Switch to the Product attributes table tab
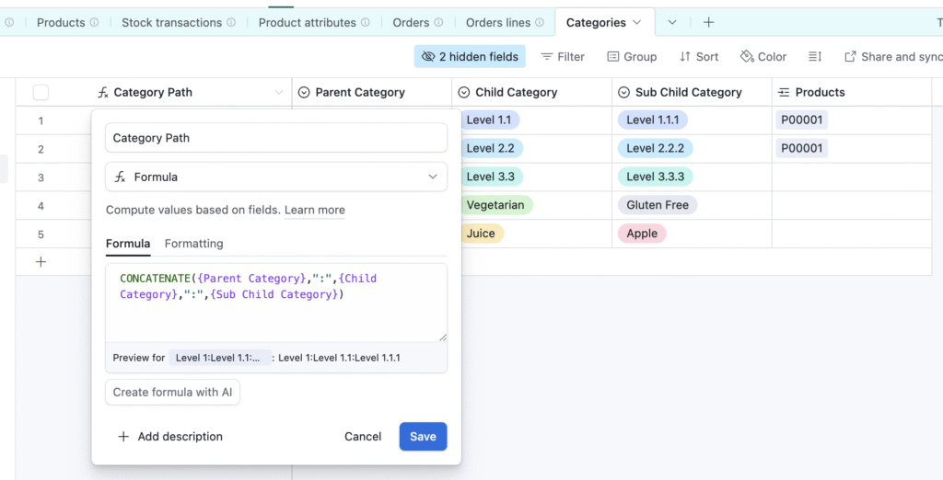The height and width of the screenshot is (480, 943). (x=308, y=22)
